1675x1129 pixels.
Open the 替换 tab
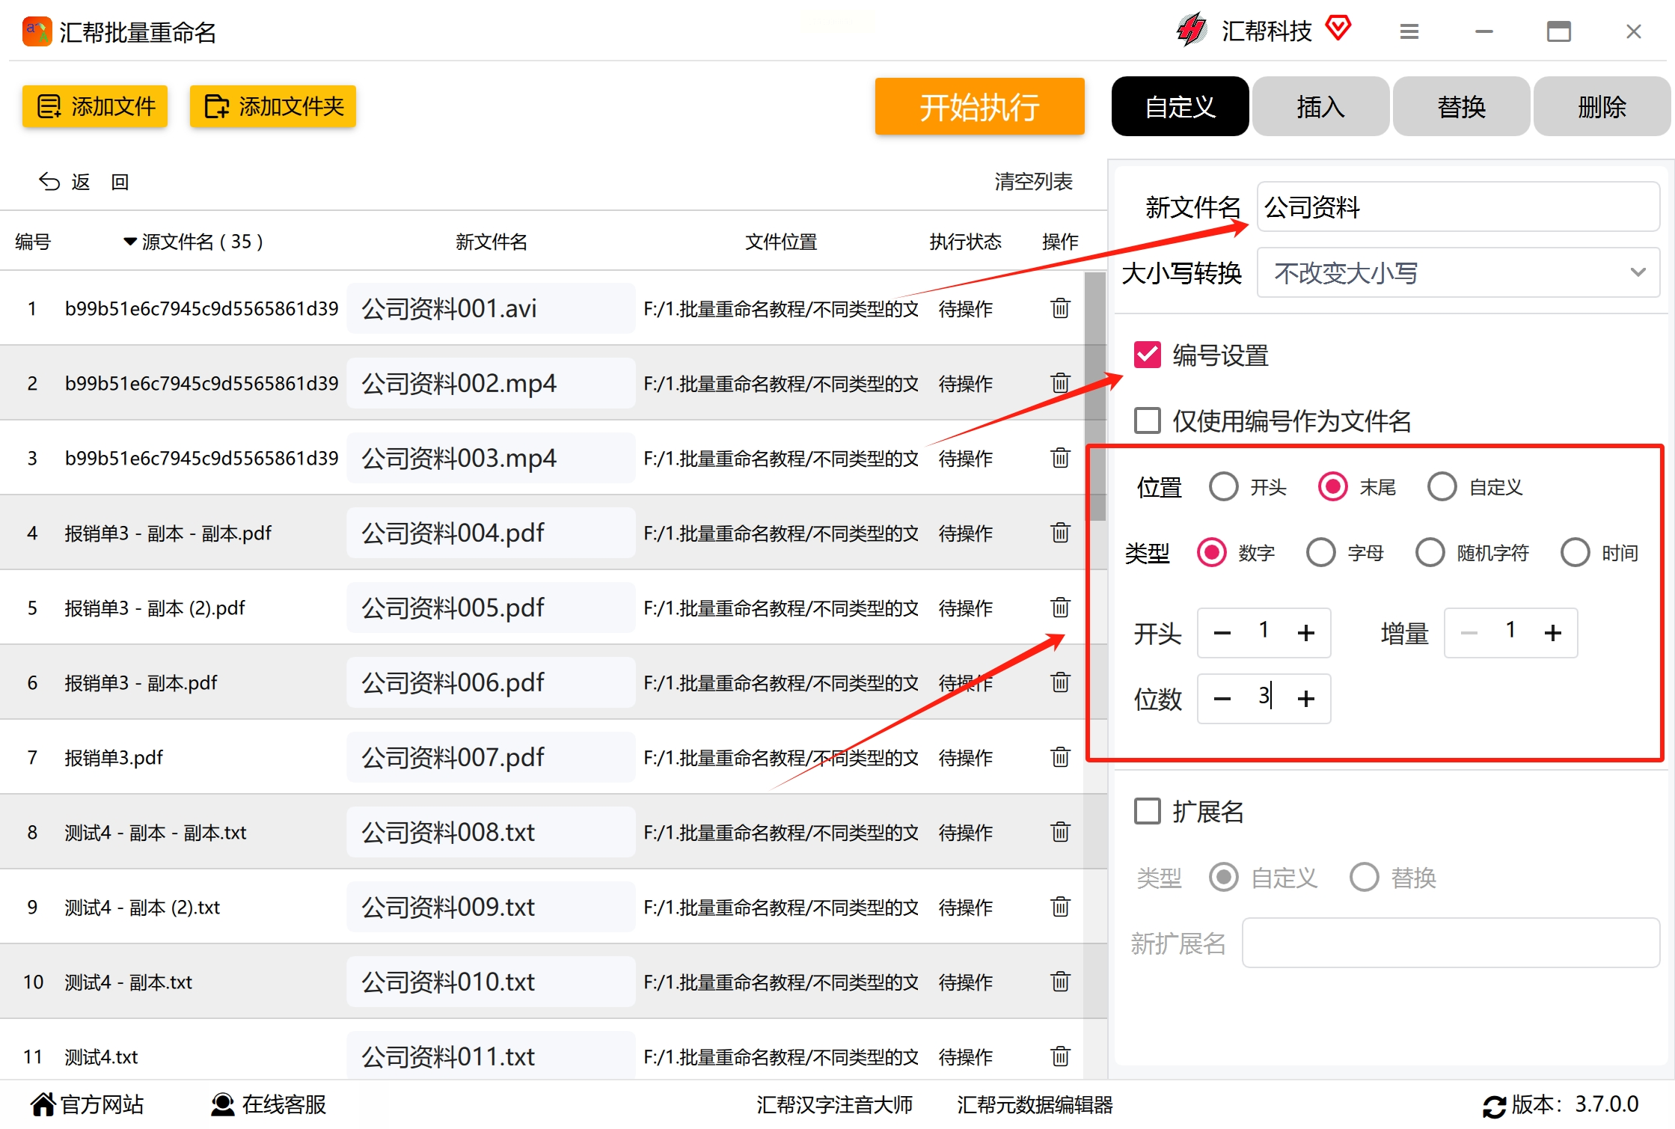pos(1461,107)
